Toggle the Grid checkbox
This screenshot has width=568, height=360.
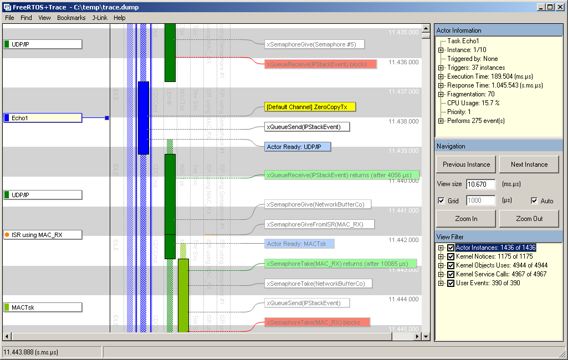coord(441,200)
